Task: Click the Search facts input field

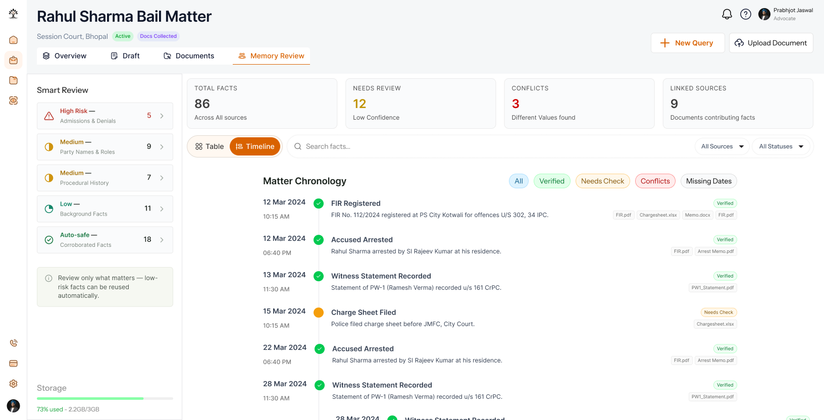Action: pos(490,146)
